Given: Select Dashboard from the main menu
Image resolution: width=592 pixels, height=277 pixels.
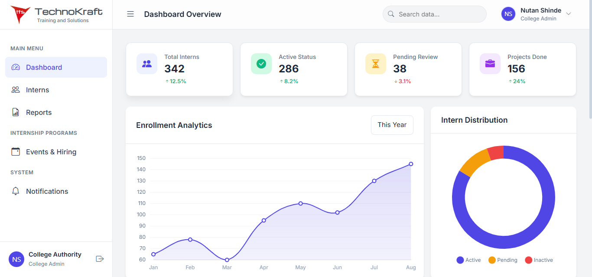Looking at the screenshot, I should (45, 67).
